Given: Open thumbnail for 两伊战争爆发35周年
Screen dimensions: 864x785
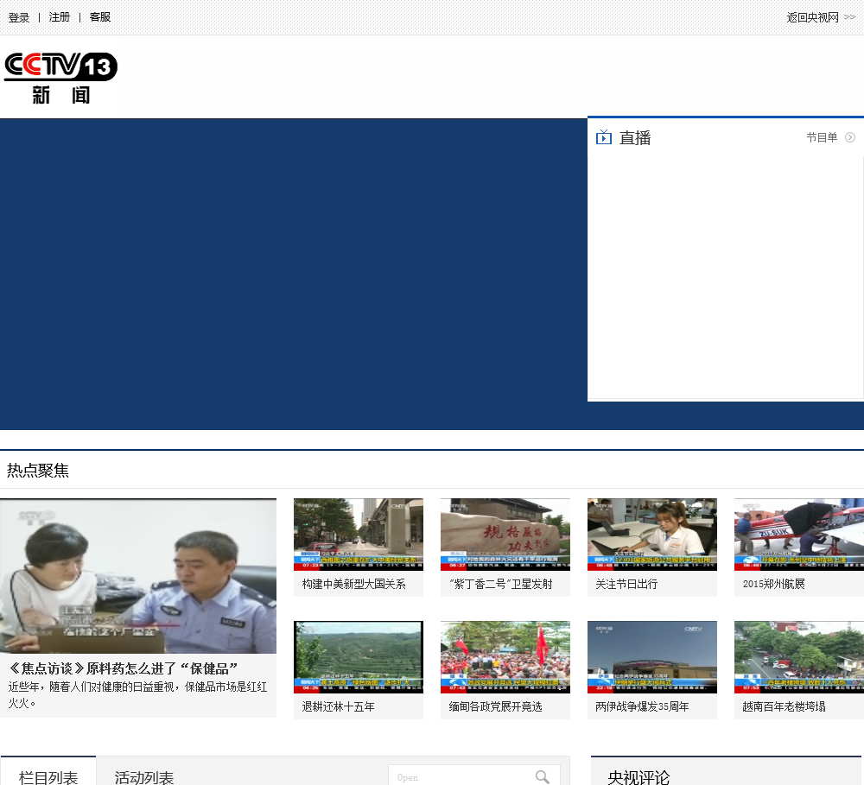Looking at the screenshot, I should (651, 657).
